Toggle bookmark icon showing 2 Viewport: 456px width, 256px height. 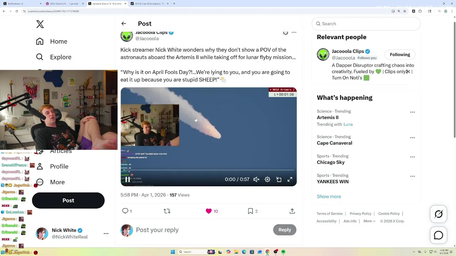pos(253,211)
